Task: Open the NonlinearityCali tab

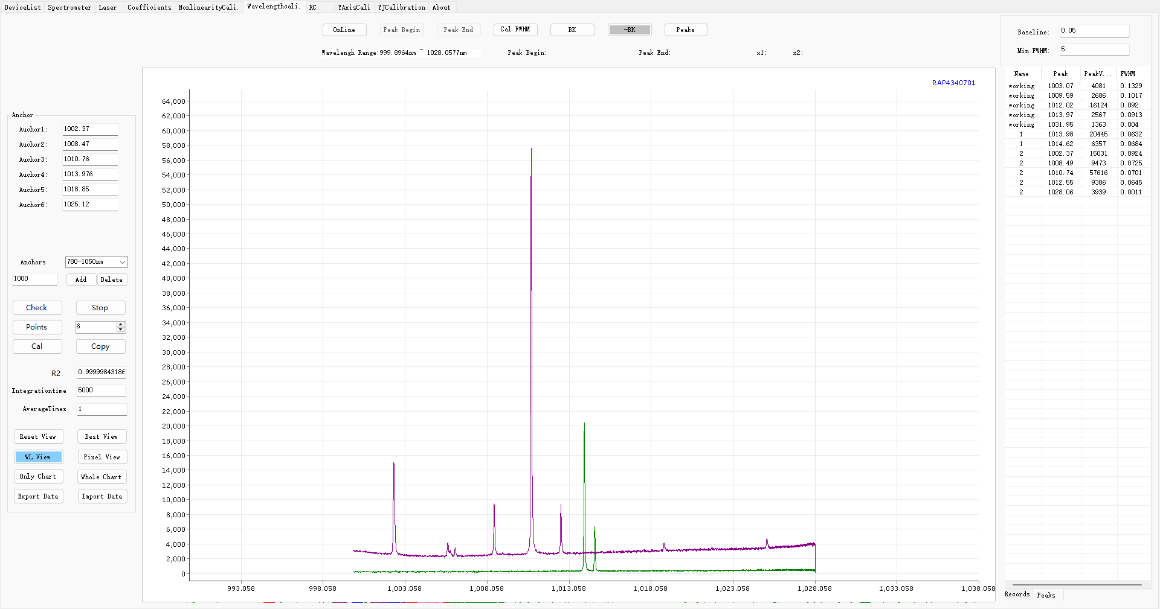Action: click(x=208, y=7)
